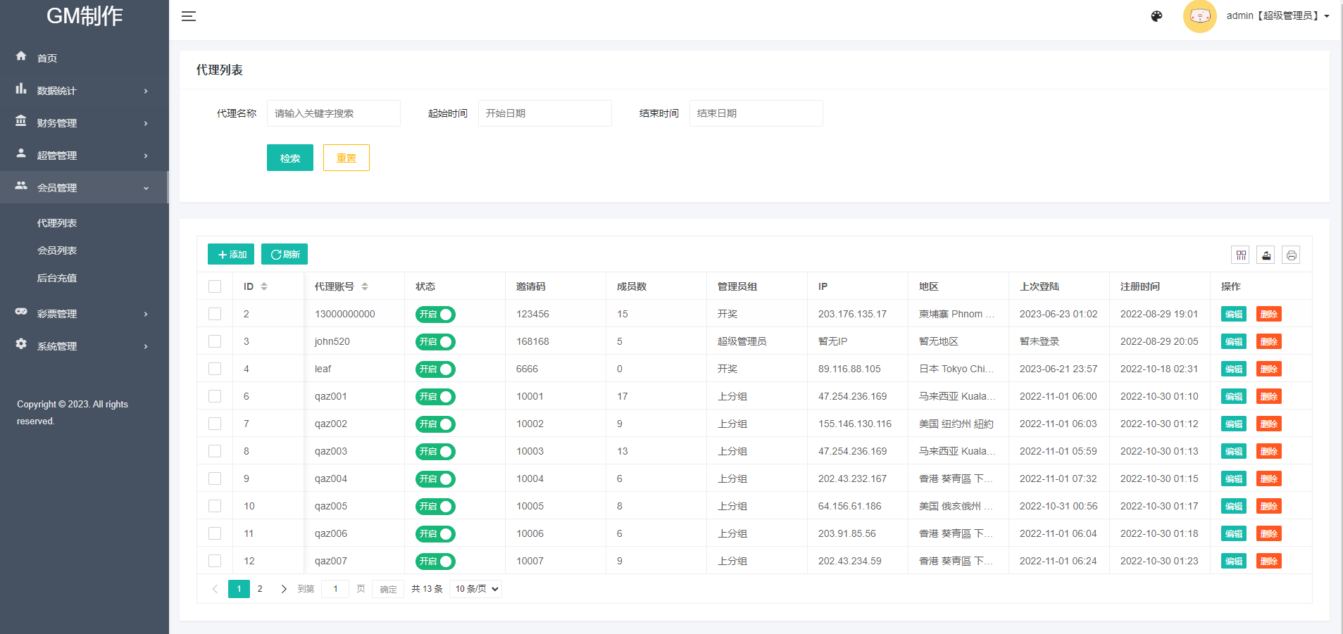Open the 10 条/页 page size dropdown
The width and height of the screenshot is (1343, 634).
click(x=476, y=589)
